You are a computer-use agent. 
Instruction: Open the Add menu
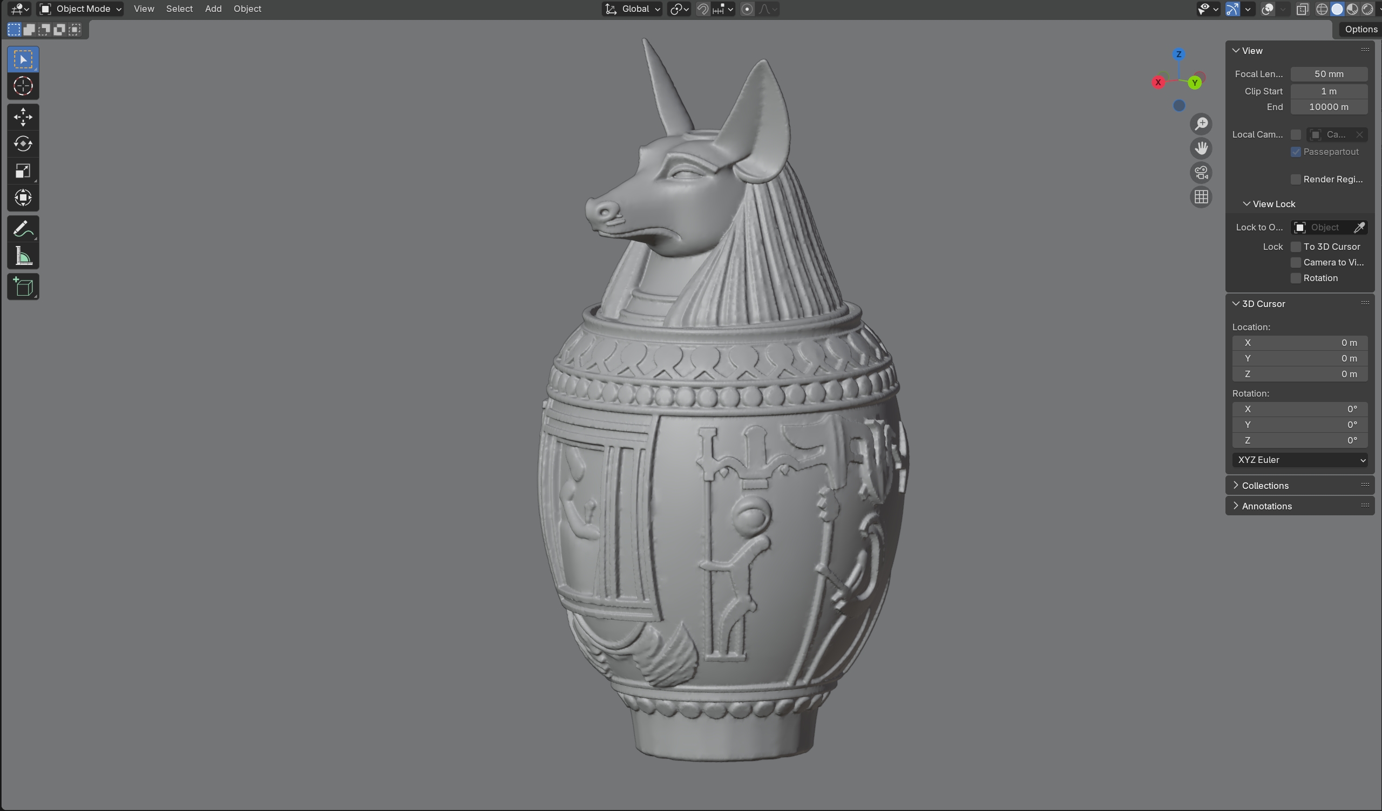pos(213,9)
